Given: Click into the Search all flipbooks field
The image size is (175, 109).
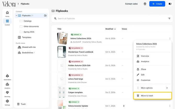Looking at the screenshot, I should pyautogui.click(x=112, y=19).
